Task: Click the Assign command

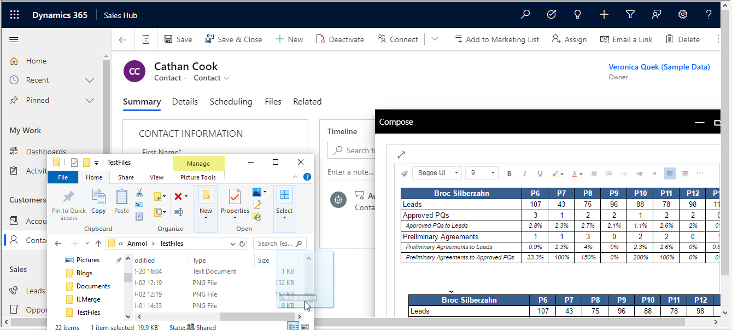Action: 569,39
